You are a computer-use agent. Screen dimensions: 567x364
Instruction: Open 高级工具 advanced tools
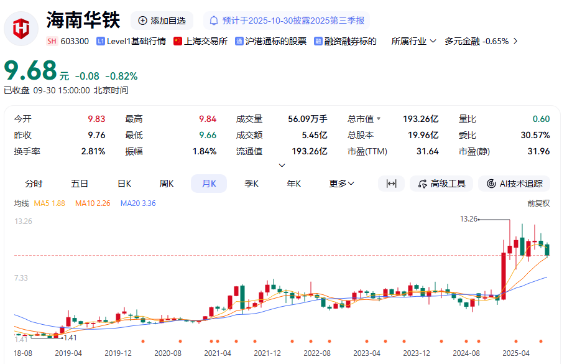441,184
